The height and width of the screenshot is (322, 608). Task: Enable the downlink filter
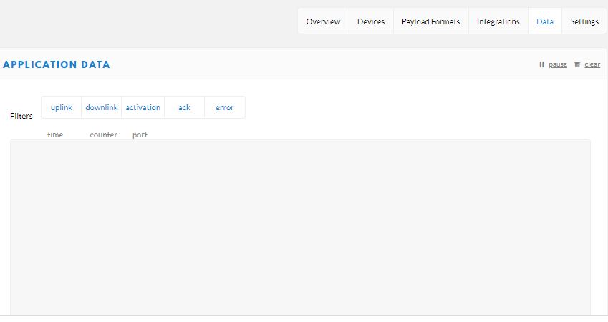pos(102,107)
